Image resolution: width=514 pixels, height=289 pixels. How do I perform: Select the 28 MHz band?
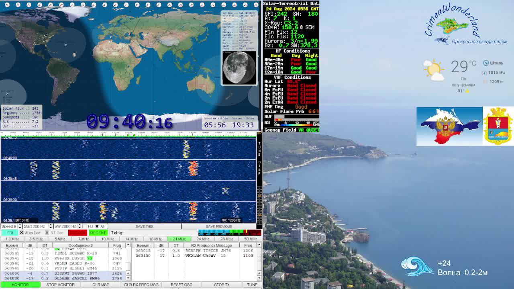(226, 239)
